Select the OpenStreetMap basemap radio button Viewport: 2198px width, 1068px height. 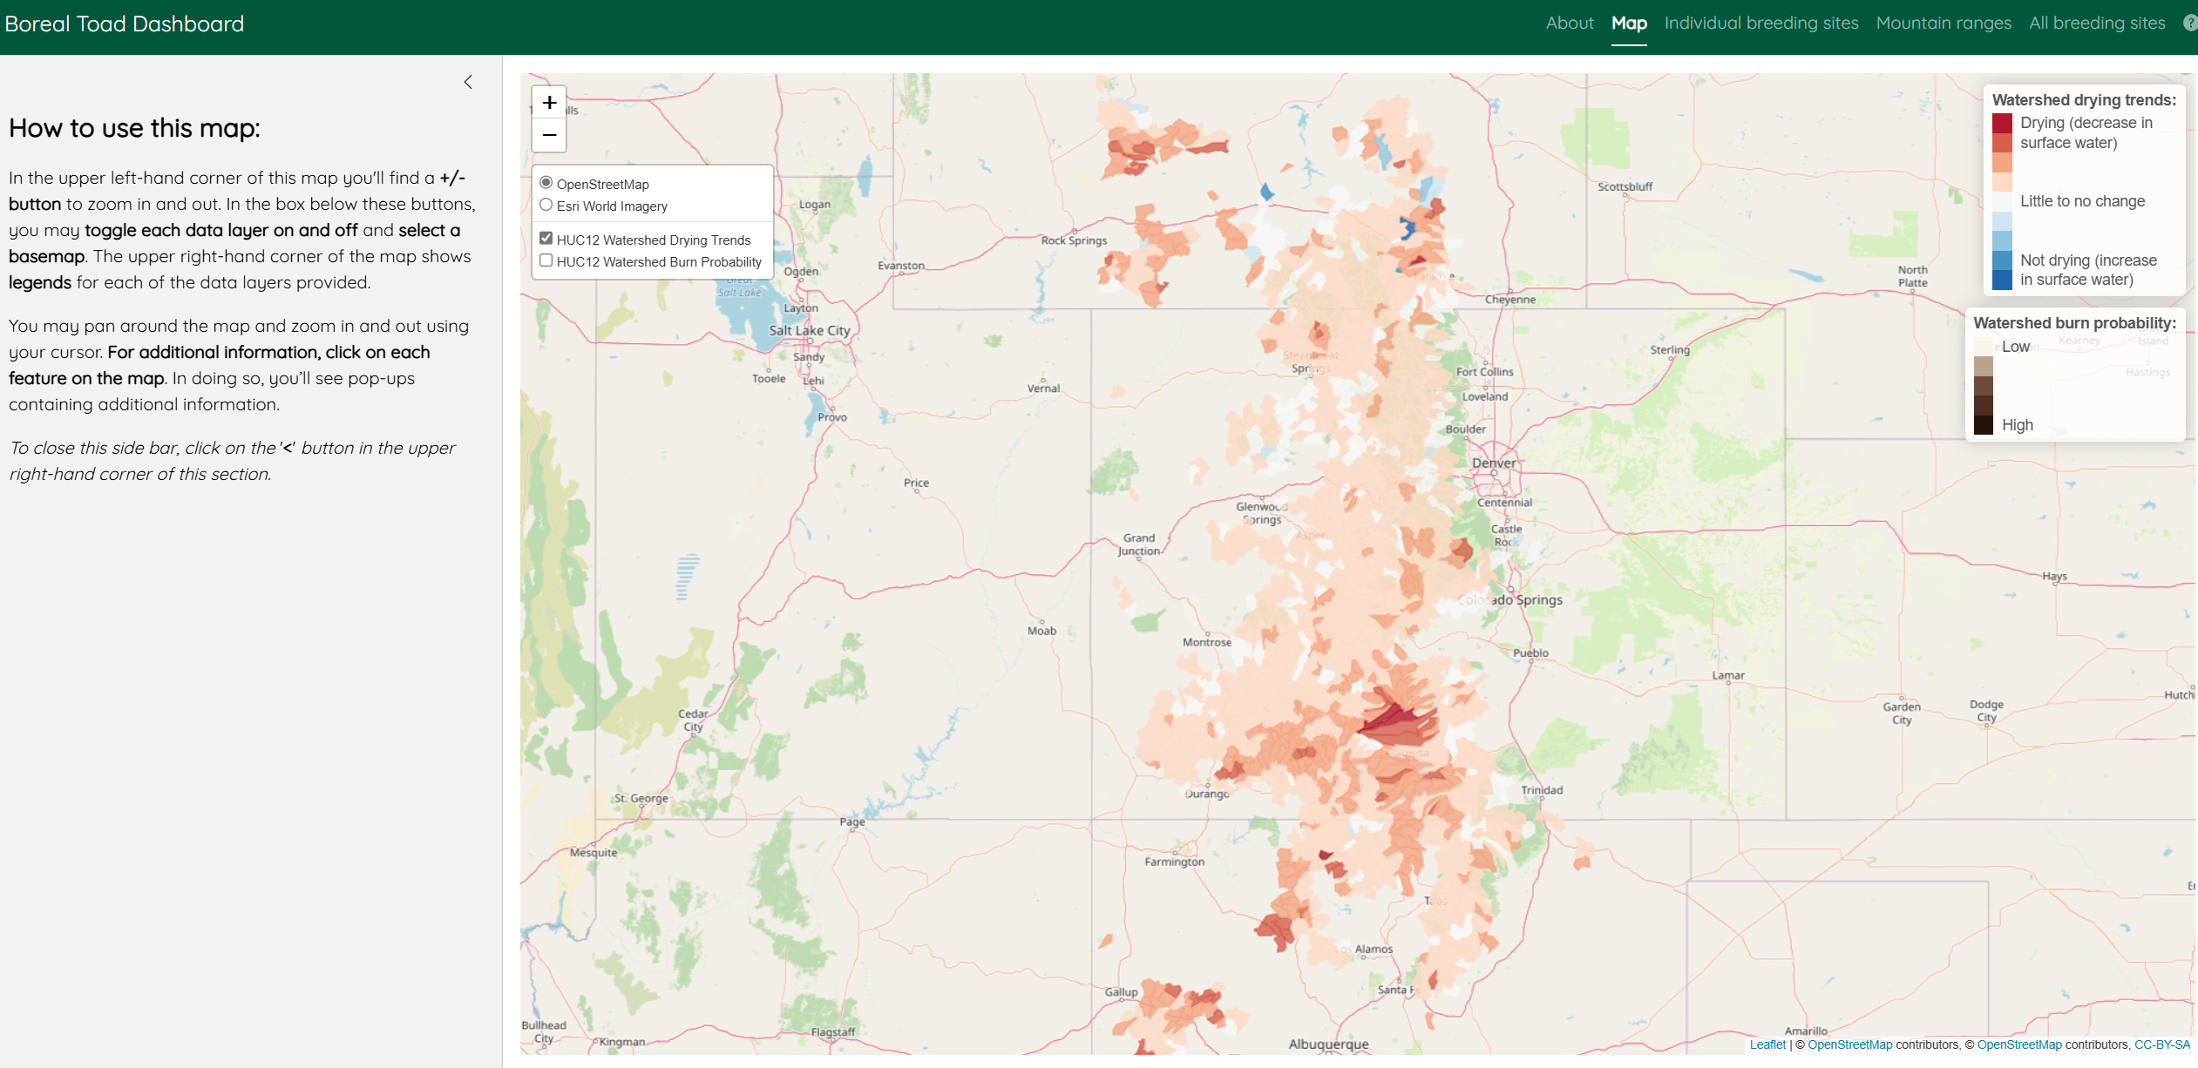click(x=546, y=183)
